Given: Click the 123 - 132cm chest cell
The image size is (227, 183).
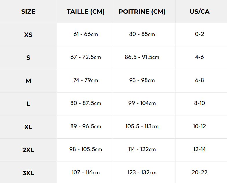Looking at the screenshot, I should pos(142,173).
